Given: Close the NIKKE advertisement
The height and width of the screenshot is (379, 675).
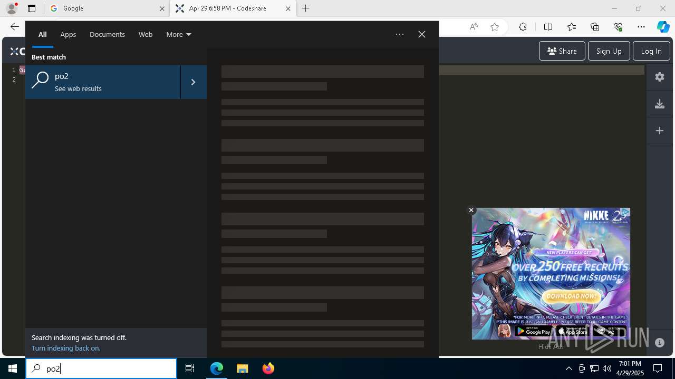Looking at the screenshot, I should pyautogui.click(x=471, y=210).
